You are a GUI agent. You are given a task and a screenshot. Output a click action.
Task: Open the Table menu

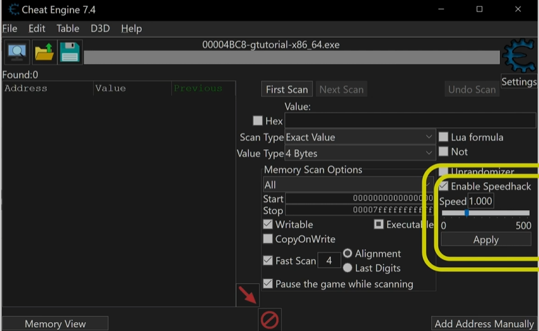(67, 28)
